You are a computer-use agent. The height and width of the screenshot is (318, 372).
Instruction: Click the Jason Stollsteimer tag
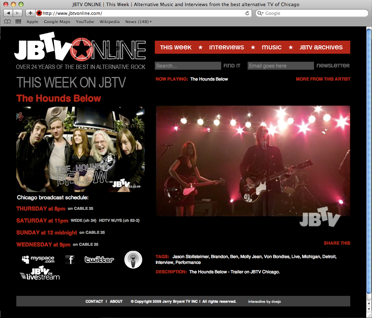coord(190,257)
